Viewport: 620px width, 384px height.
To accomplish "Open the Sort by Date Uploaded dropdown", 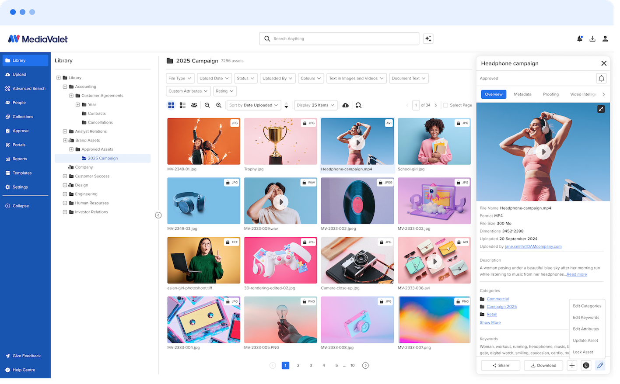I will (254, 105).
